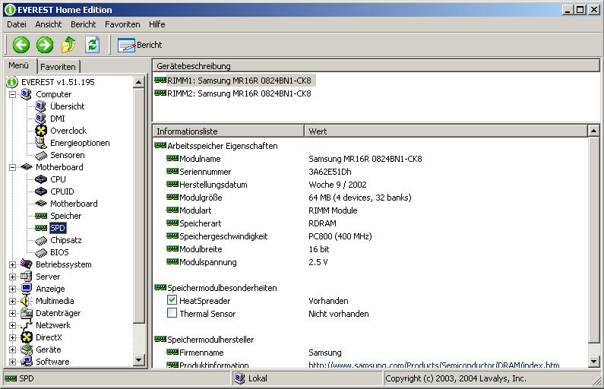Open the Favoriten menu
The width and height of the screenshot is (604, 389).
point(122,24)
